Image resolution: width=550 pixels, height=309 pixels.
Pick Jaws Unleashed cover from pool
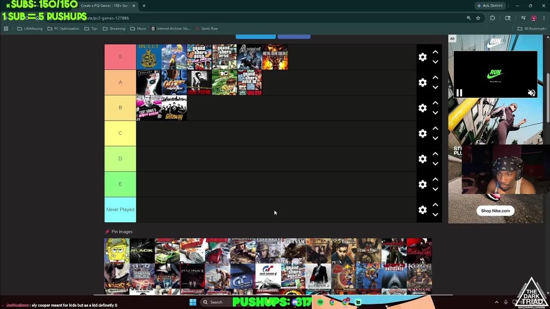(x=394, y=276)
